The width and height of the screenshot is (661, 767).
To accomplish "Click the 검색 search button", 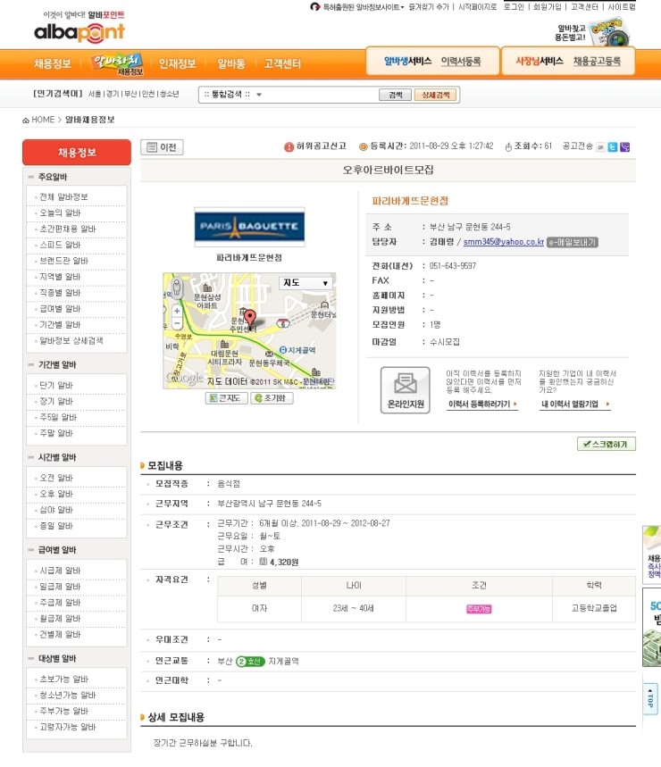I will click(396, 95).
